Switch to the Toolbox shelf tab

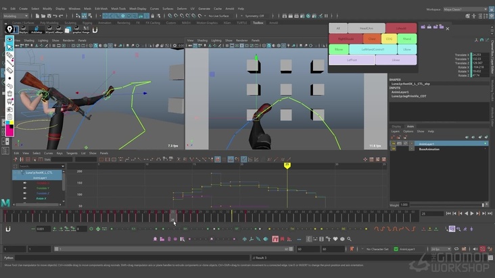(x=258, y=22)
